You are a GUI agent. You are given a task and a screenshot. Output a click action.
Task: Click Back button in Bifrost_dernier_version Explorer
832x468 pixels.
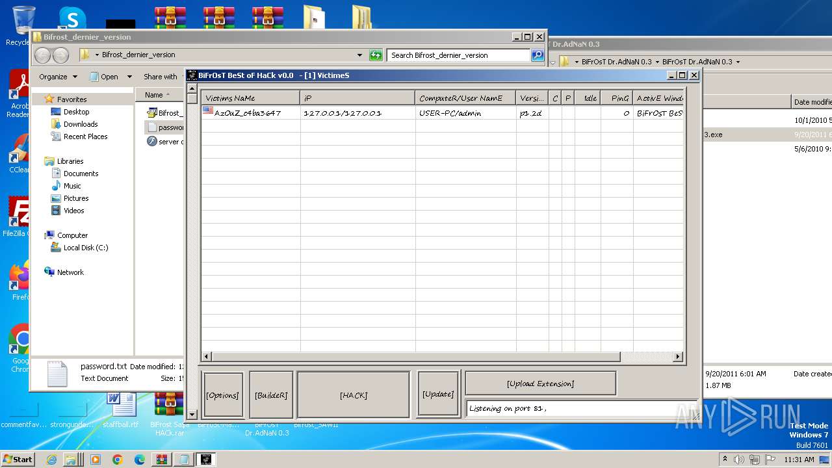[x=43, y=55]
